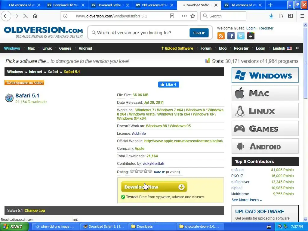Viewport: 308px width, 231px height.
Task: Open the Apple official website link
Action: (x=184, y=141)
